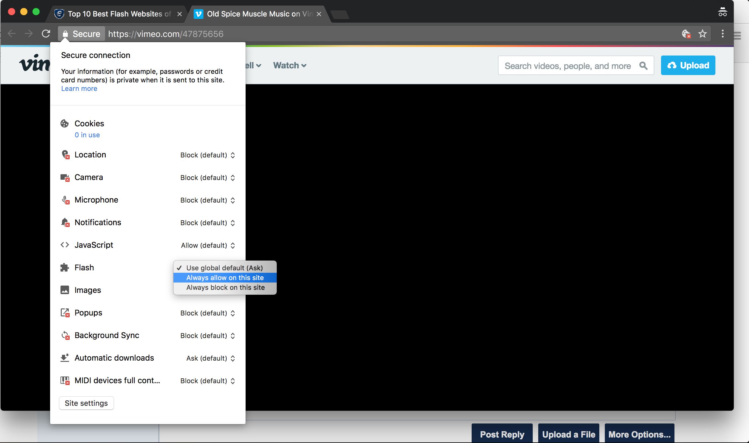Close the Top 10 Best Flash Websites tab
Viewport: 749px width, 443px height.
pyautogui.click(x=180, y=14)
